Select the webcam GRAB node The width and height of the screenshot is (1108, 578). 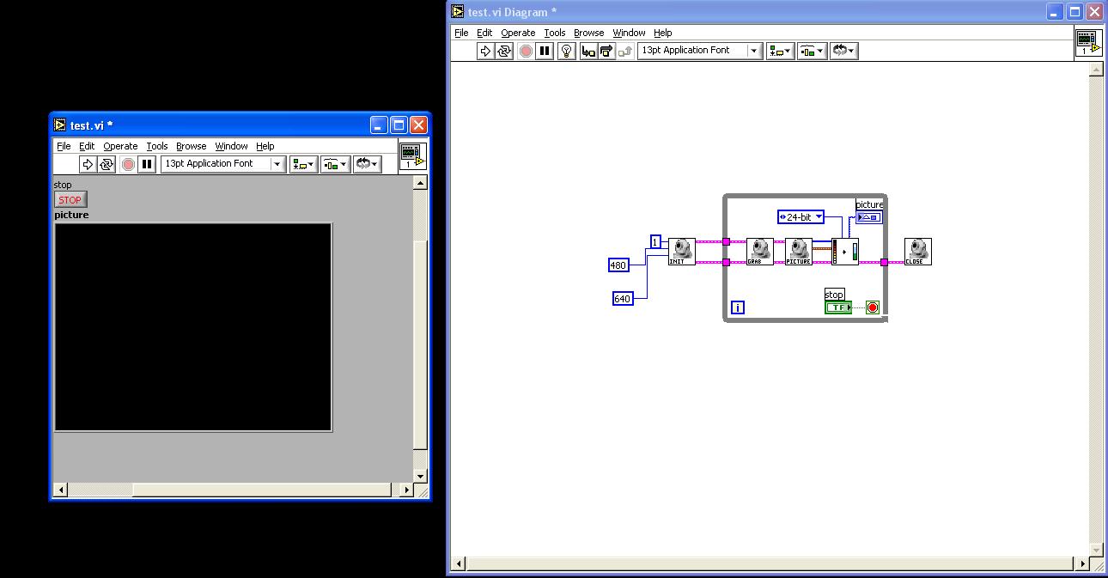point(760,252)
